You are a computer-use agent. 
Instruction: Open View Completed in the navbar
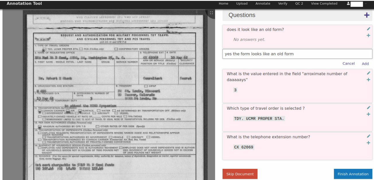[x=324, y=4]
